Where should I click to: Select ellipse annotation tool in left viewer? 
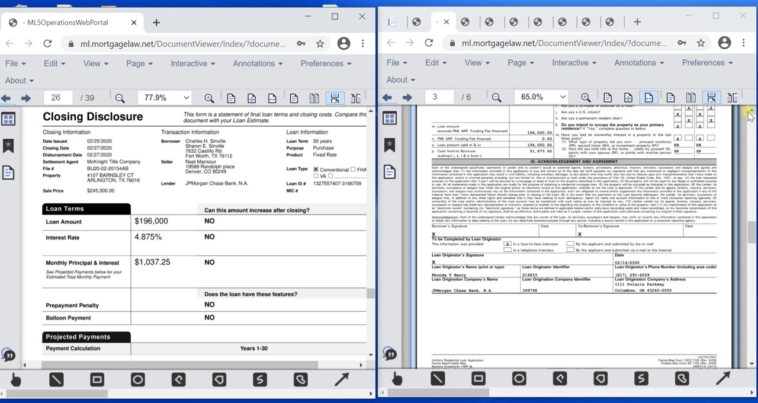click(138, 379)
